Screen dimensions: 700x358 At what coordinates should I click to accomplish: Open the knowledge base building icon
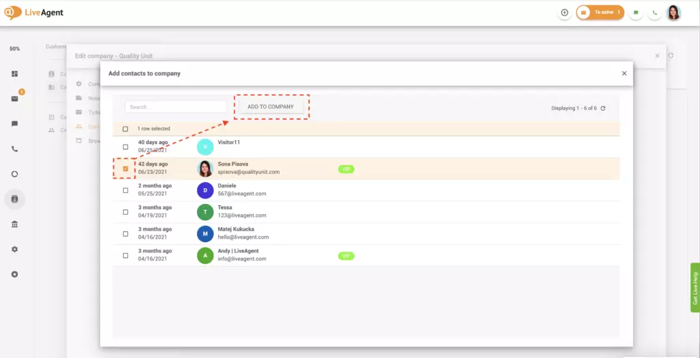(x=14, y=224)
